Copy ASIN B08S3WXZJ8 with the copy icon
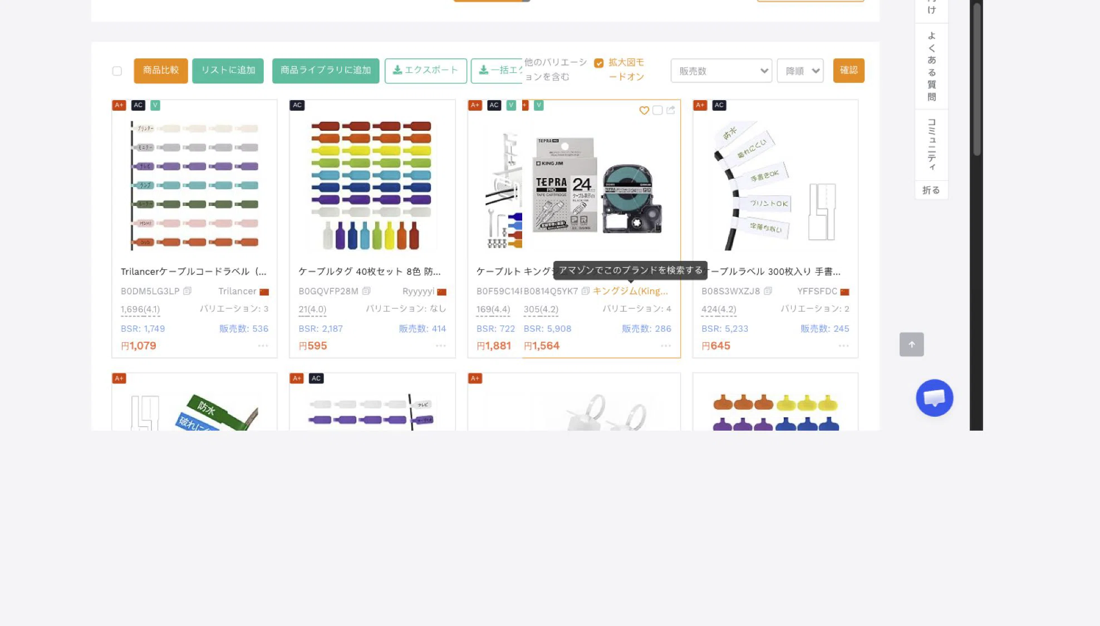This screenshot has width=1100, height=626. tap(768, 291)
